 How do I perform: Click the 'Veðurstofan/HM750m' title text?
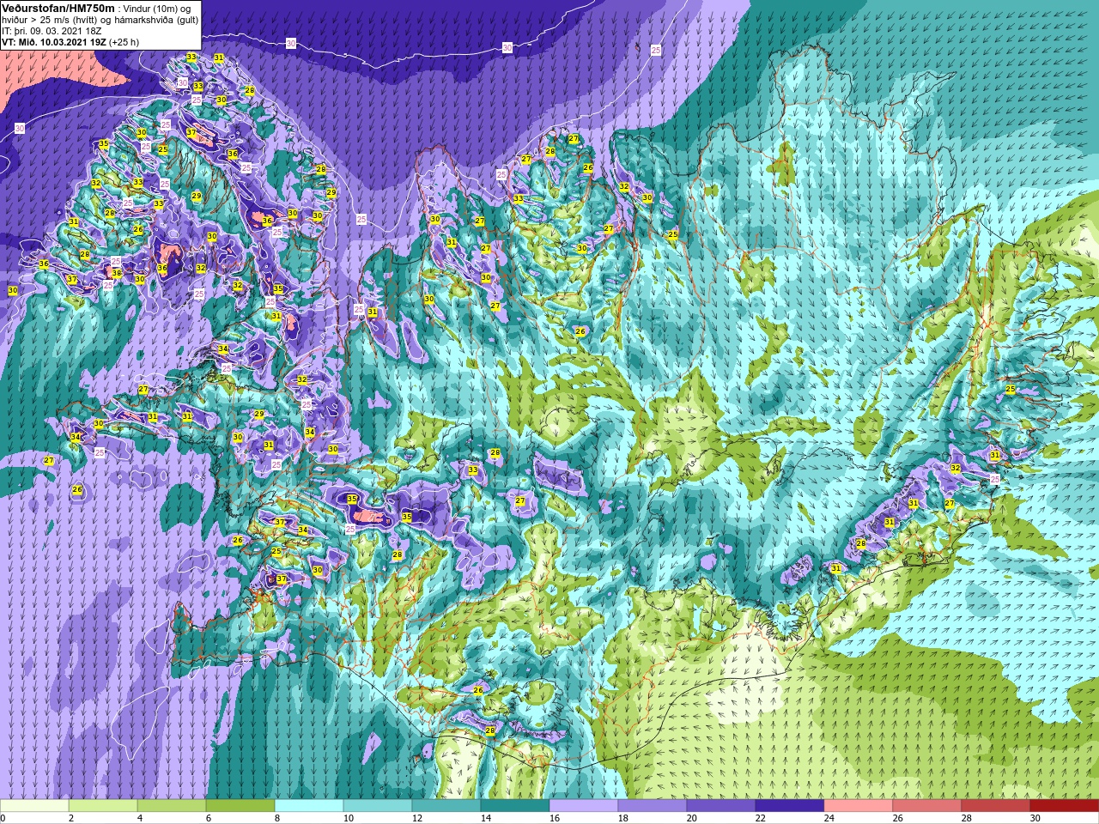tap(58, 7)
